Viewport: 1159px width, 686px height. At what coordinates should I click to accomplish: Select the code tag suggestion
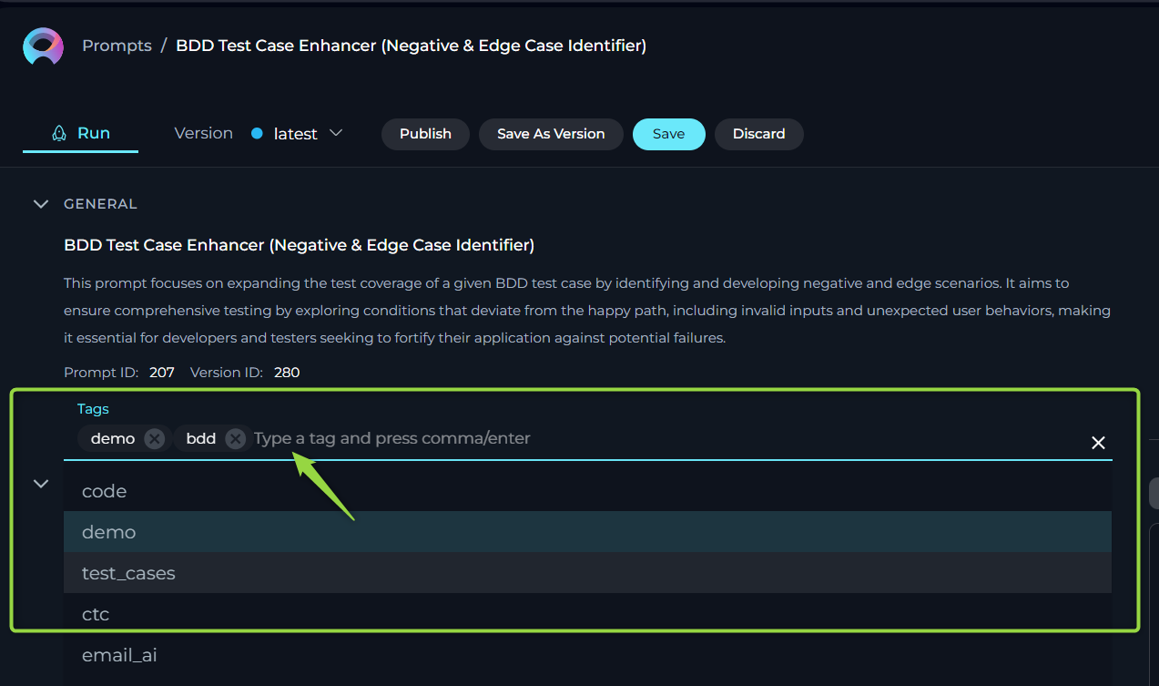[x=587, y=491]
